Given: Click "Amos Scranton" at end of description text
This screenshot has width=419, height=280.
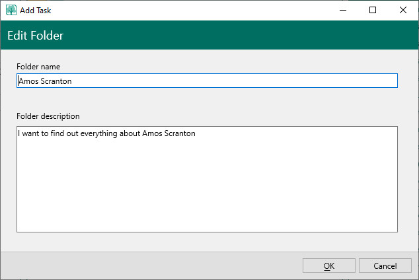Looking at the screenshot, I should 169,133.
